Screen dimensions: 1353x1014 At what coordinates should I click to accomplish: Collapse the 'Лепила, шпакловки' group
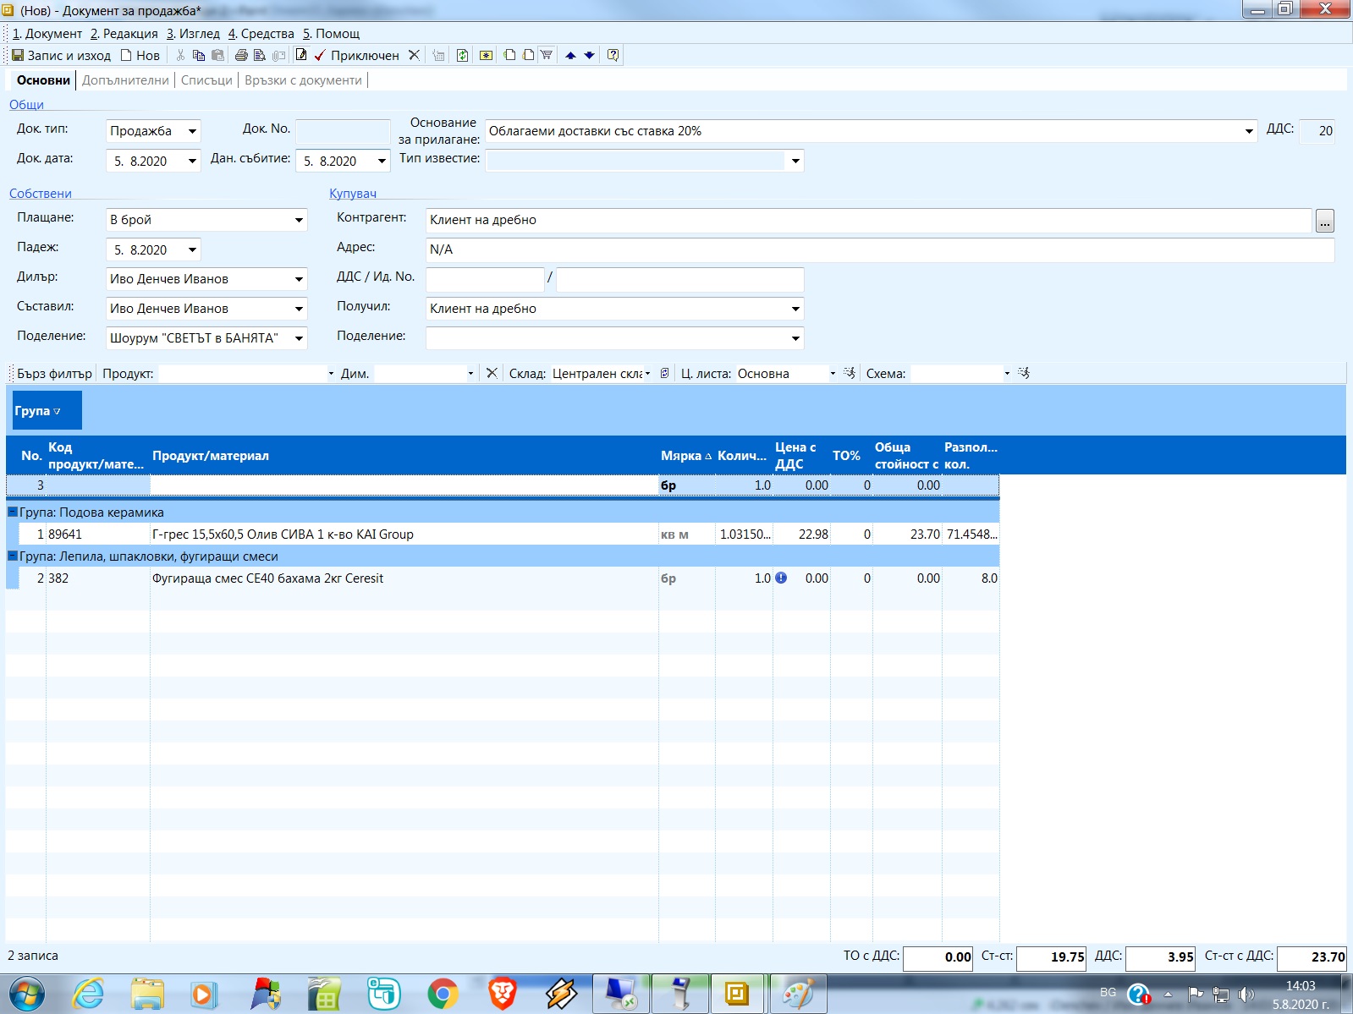[x=13, y=556]
